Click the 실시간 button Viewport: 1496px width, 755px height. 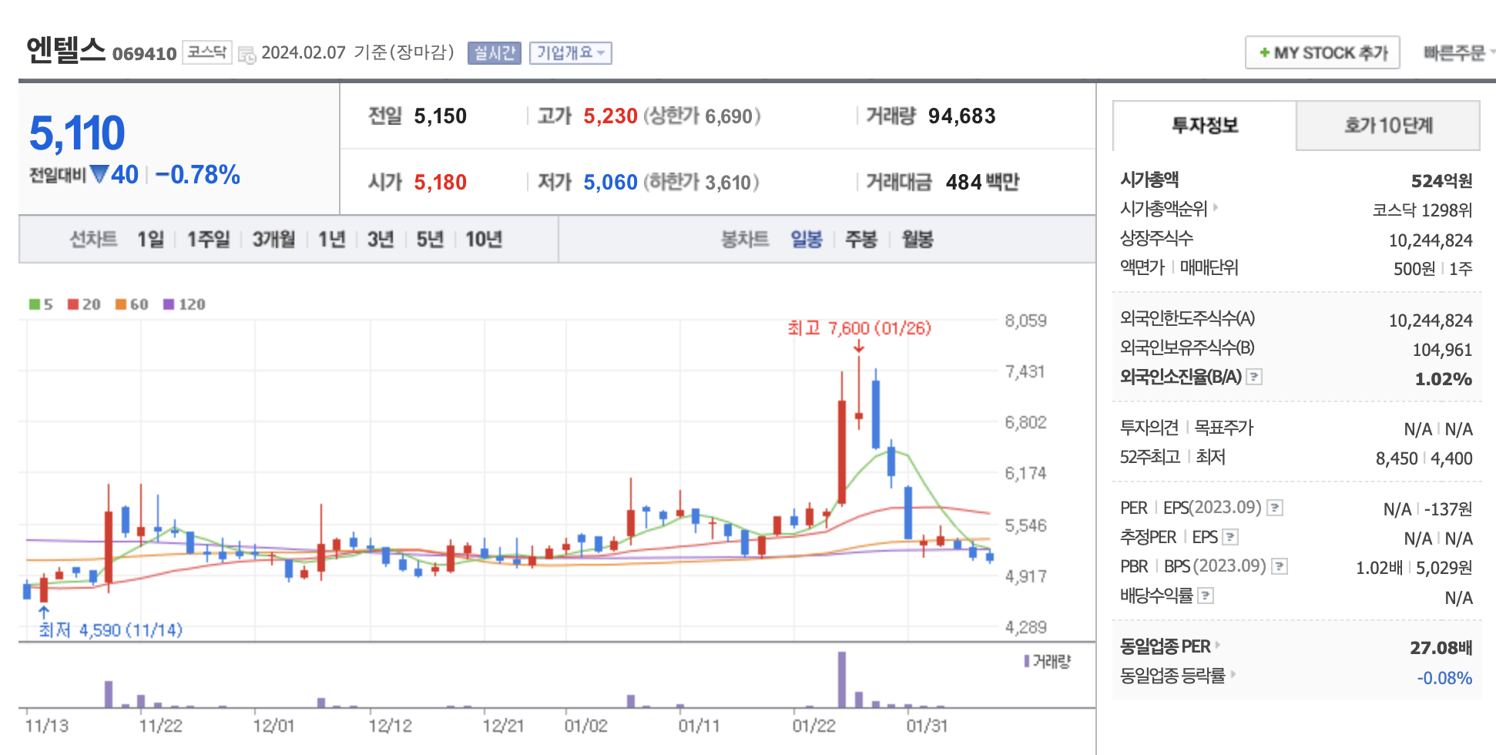pos(495,53)
